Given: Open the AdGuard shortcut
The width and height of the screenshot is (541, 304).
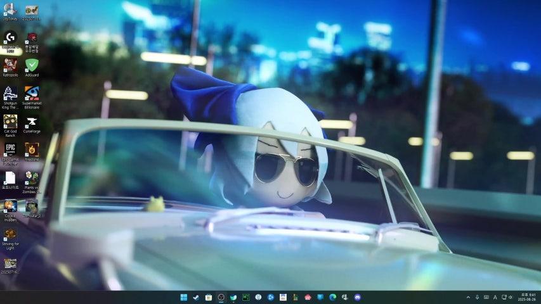Looking at the screenshot, I should tap(32, 68).
